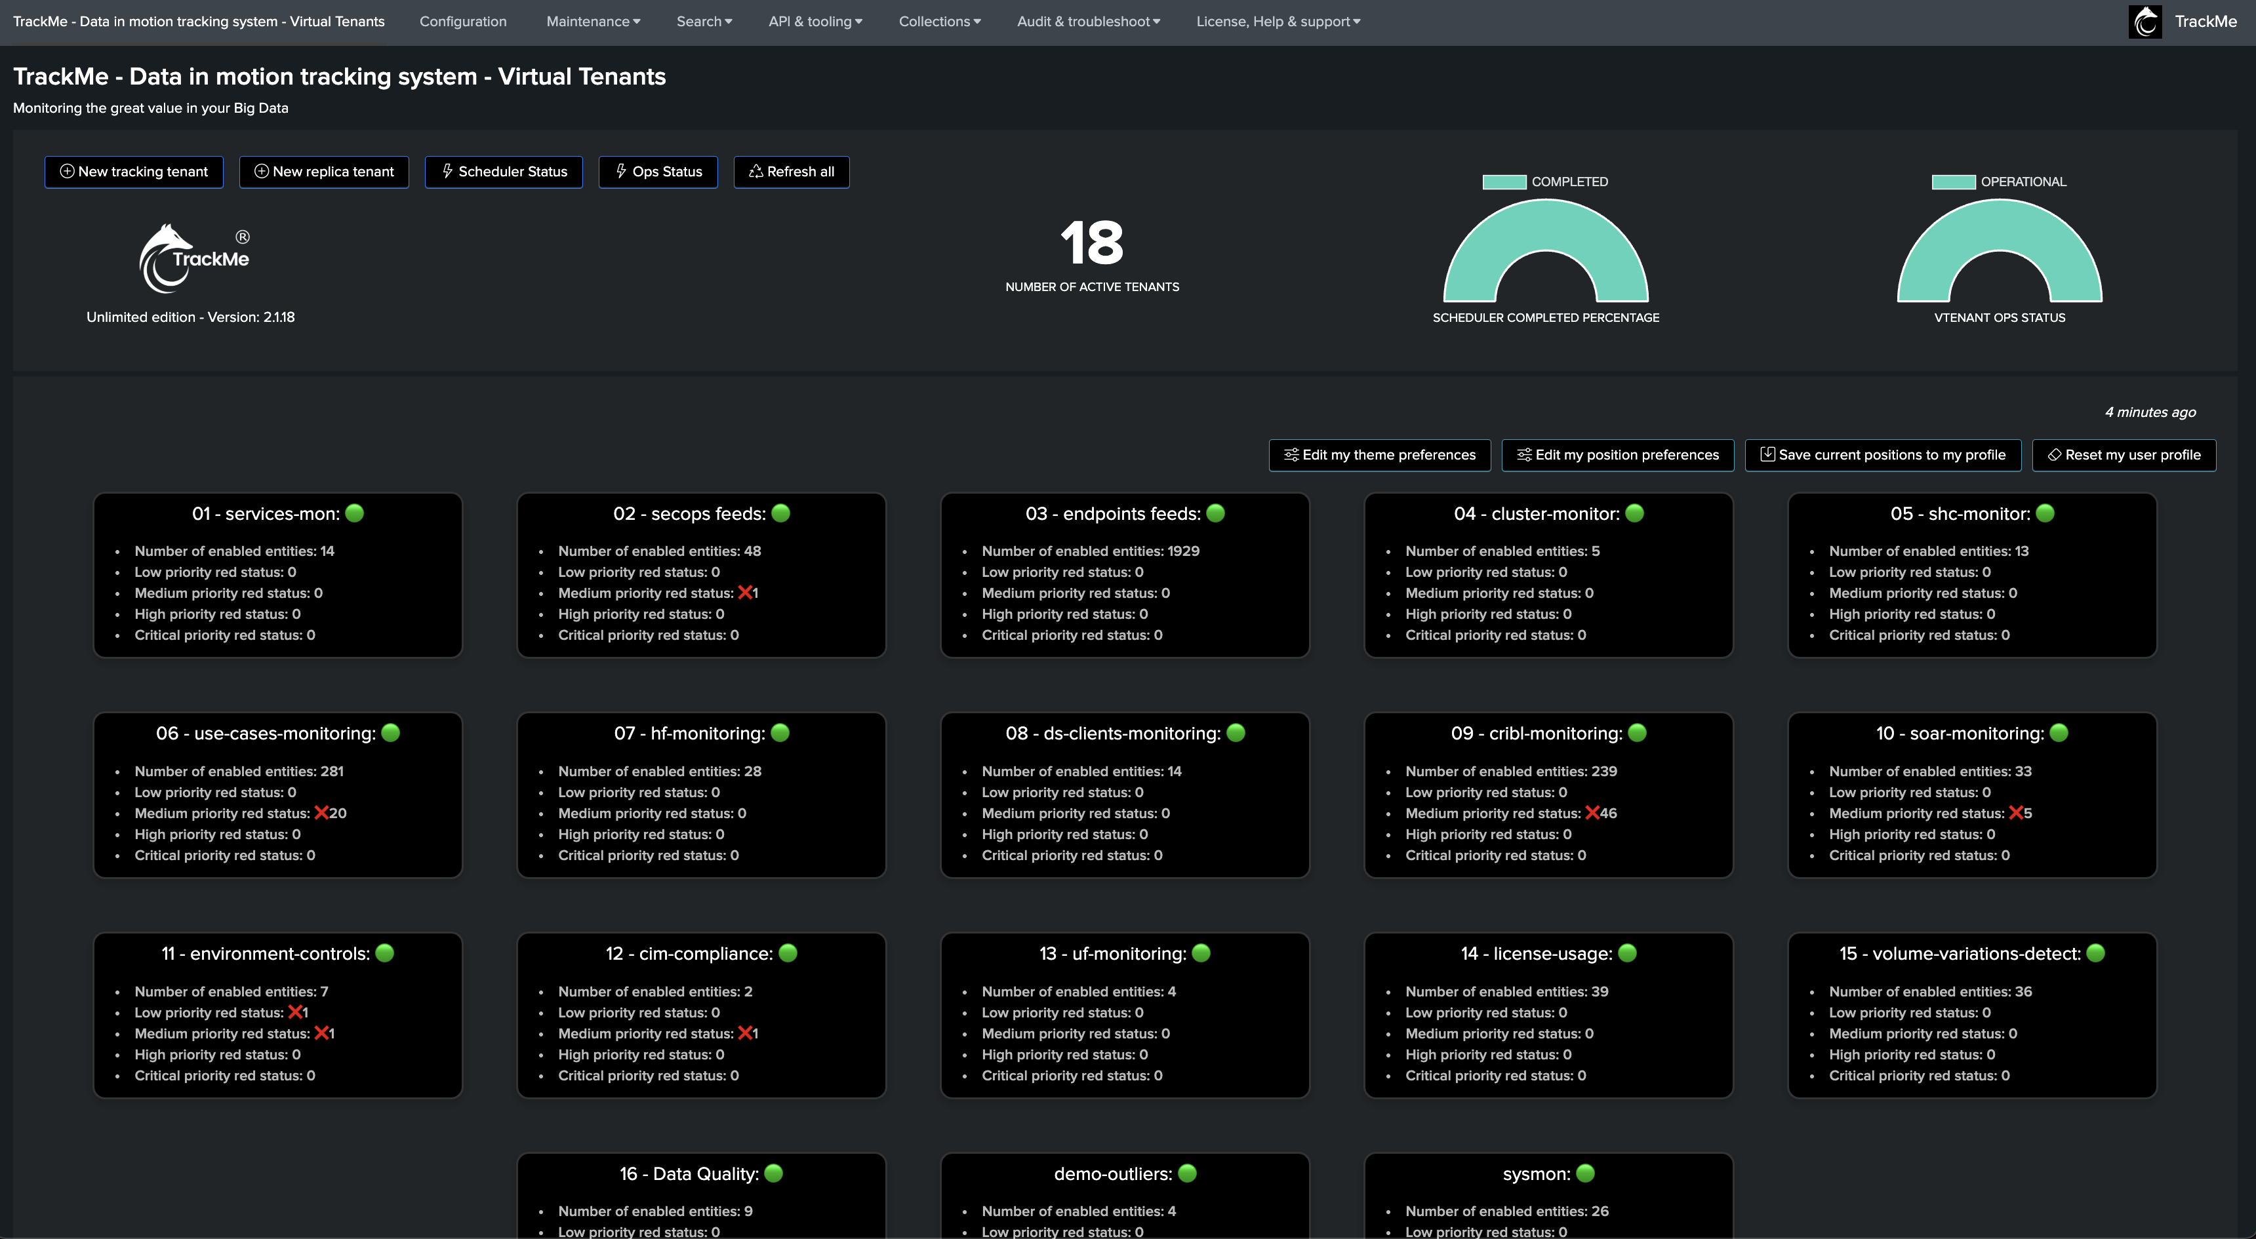The width and height of the screenshot is (2256, 1239).
Task: Toggle the COMPLETED legend swatch on scheduler gauge
Action: (1504, 182)
